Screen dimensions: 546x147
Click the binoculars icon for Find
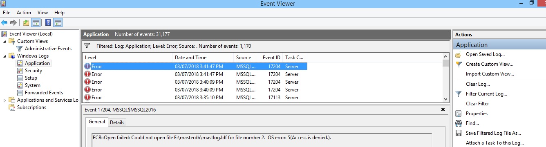pyautogui.click(x=459, y=123)
